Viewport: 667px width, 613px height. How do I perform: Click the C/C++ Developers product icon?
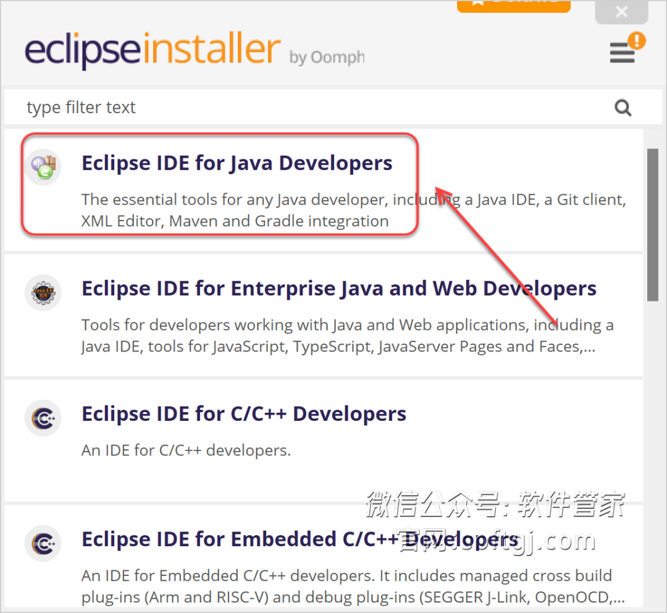tap(43, 418)
